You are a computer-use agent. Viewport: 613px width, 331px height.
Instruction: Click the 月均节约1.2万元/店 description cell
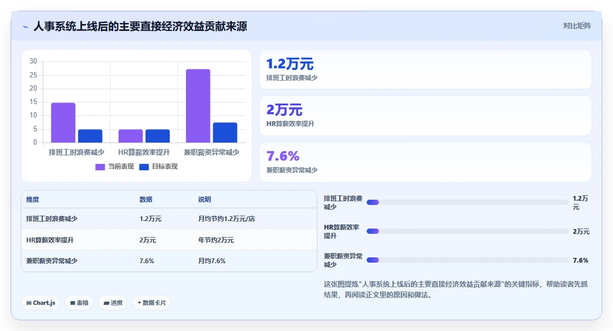coord(227,218)
